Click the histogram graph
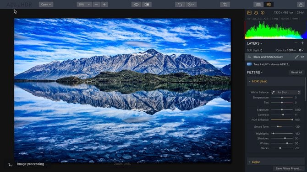The image size is (307, 172). click(x=276, y=30)
